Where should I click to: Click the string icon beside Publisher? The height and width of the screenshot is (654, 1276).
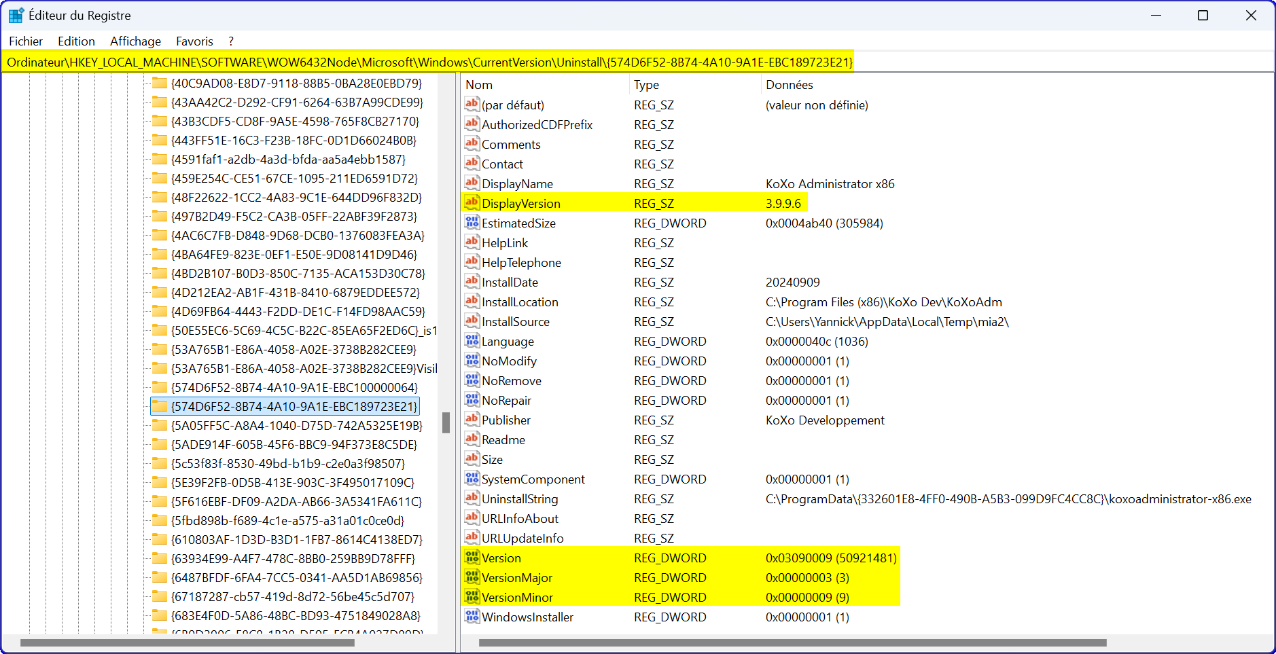(x=472, y=419)
